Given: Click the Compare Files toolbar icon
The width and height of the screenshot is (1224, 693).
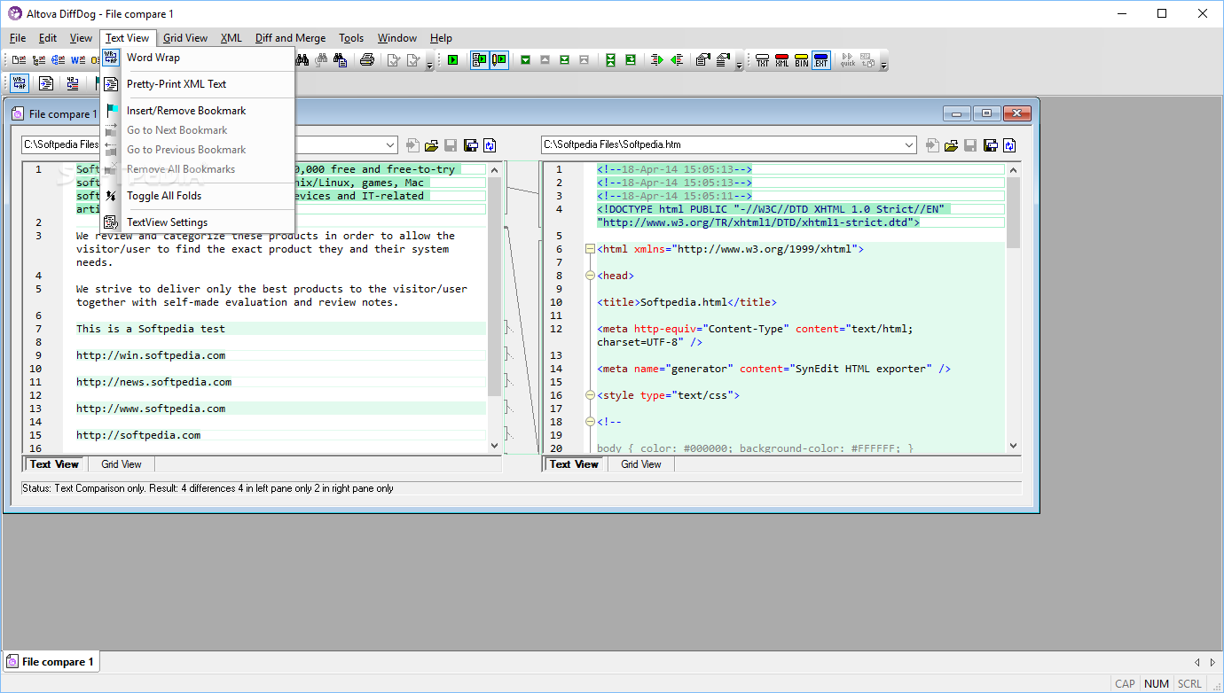Looking at the screenshot, I should point(19,60).
